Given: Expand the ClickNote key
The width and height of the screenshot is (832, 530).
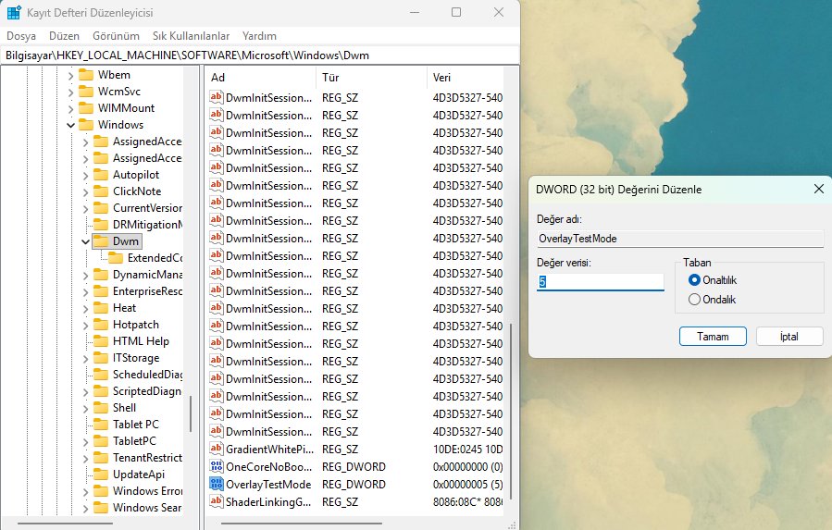Looking at the screenshot, I should point(85,192).
